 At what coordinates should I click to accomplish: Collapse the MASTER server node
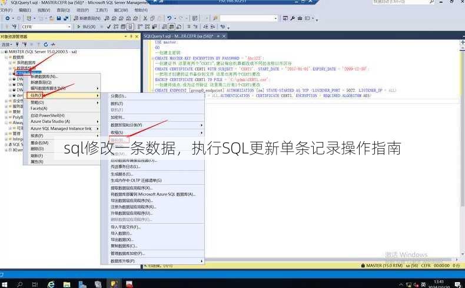2,52
